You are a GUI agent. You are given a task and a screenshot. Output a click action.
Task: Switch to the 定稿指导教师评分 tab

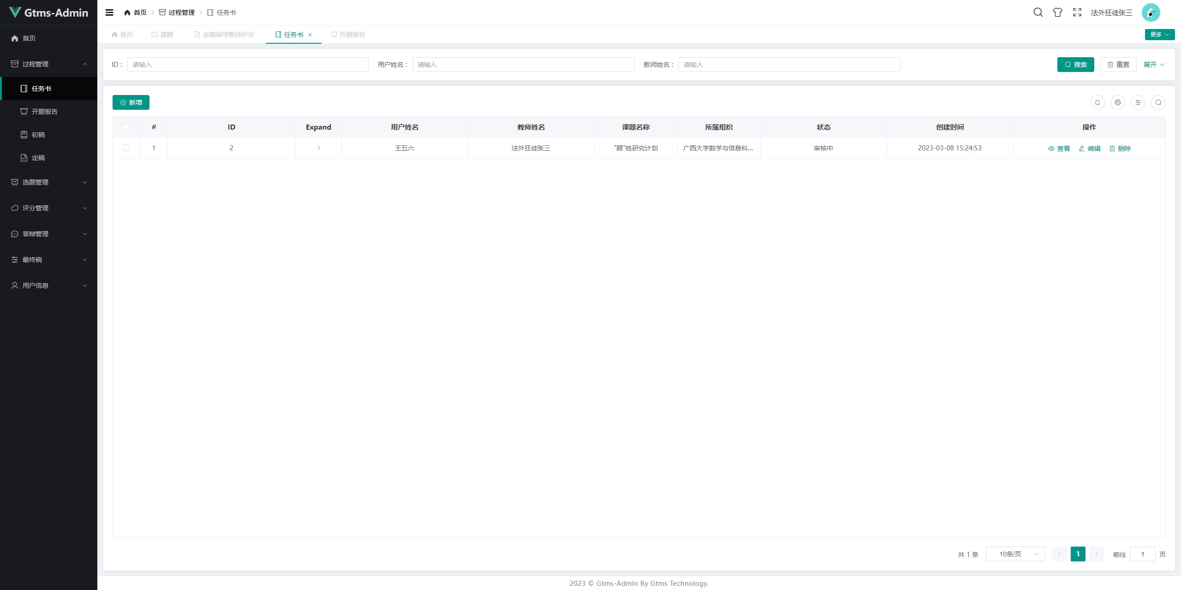pyautogui.click(x=224, y=35)
